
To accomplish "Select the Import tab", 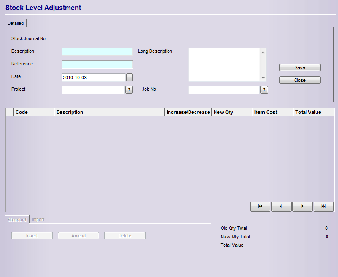I will tap(38, 220).
